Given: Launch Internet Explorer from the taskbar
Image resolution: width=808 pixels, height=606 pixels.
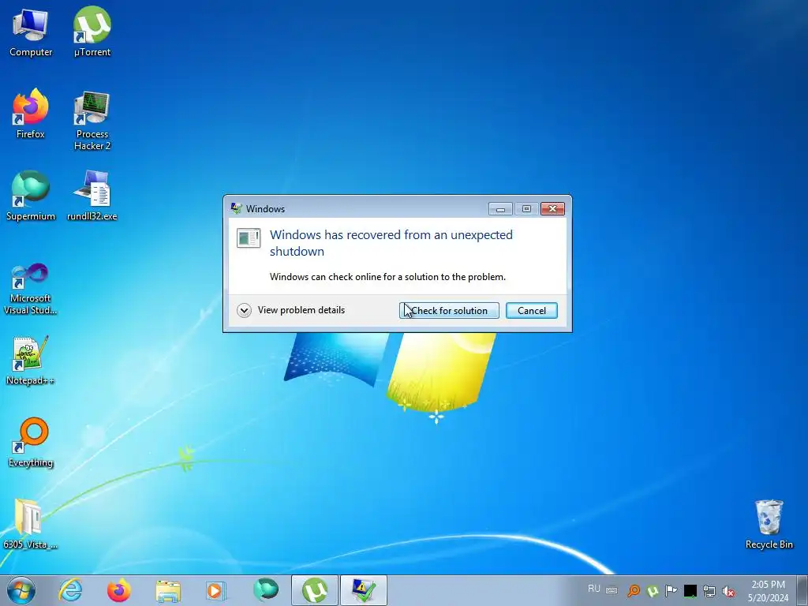Looking at the screenshot, I should pyautogui.click(x=70, y=590).
